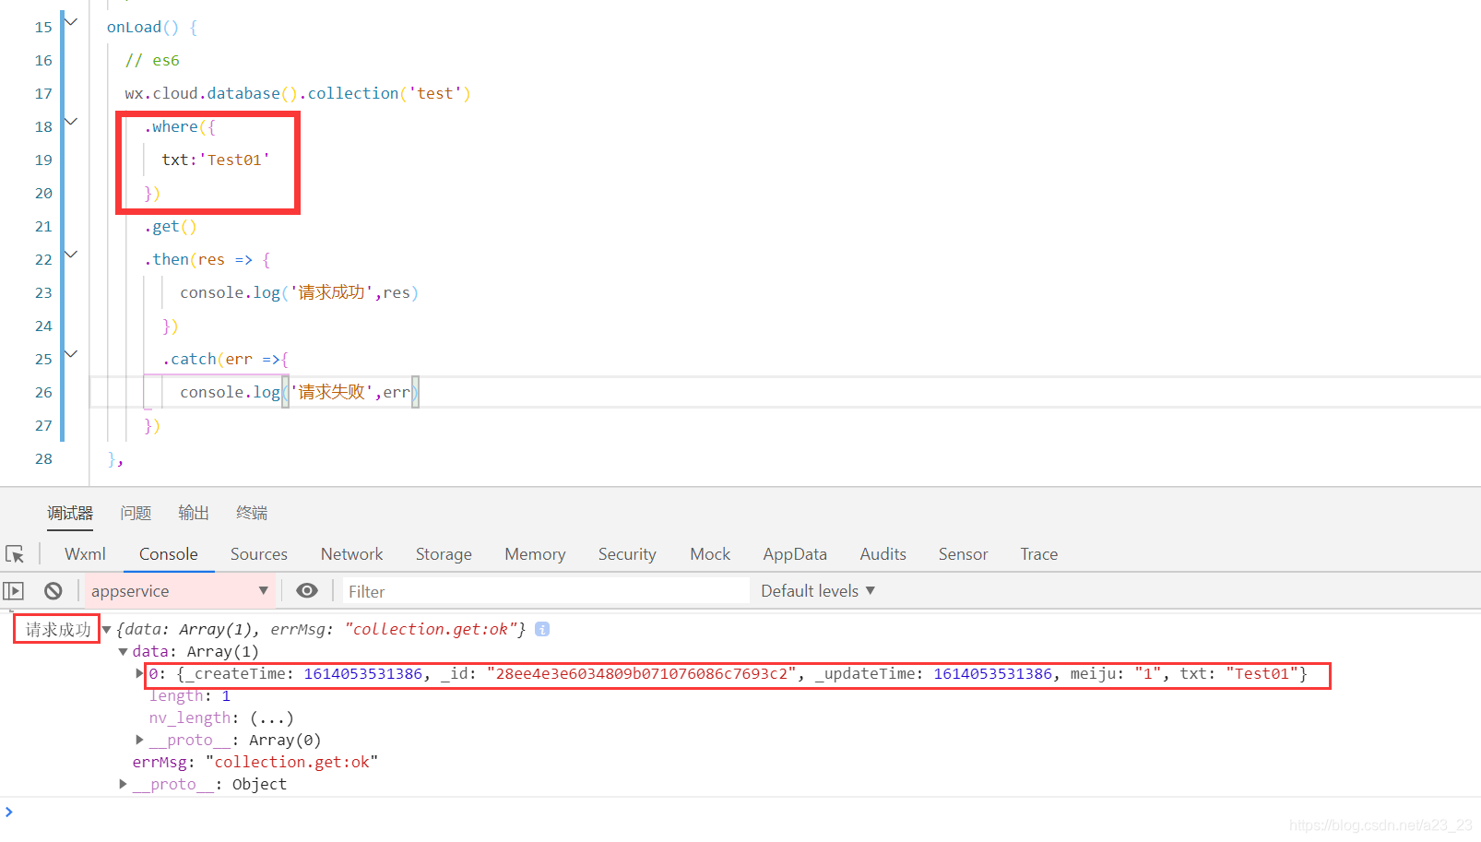1481x842 pixels.
Task: Click the .get() code line
Action: [x=171, y=226]
